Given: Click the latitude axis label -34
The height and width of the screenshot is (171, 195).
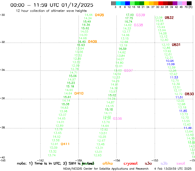Looking at the screenshot, I should tap(2, 70).
